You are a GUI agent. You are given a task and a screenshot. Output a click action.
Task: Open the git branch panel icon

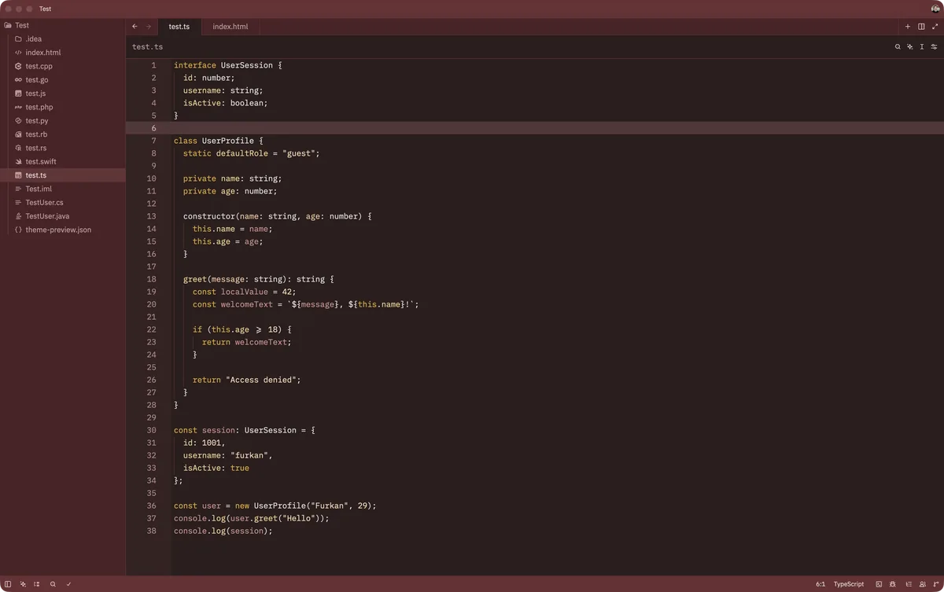click(x=936, y=584)
